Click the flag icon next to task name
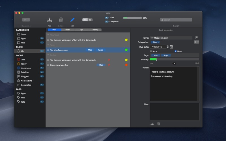The height and width of the screenshot is (141, 226). [x=197, y=38]
